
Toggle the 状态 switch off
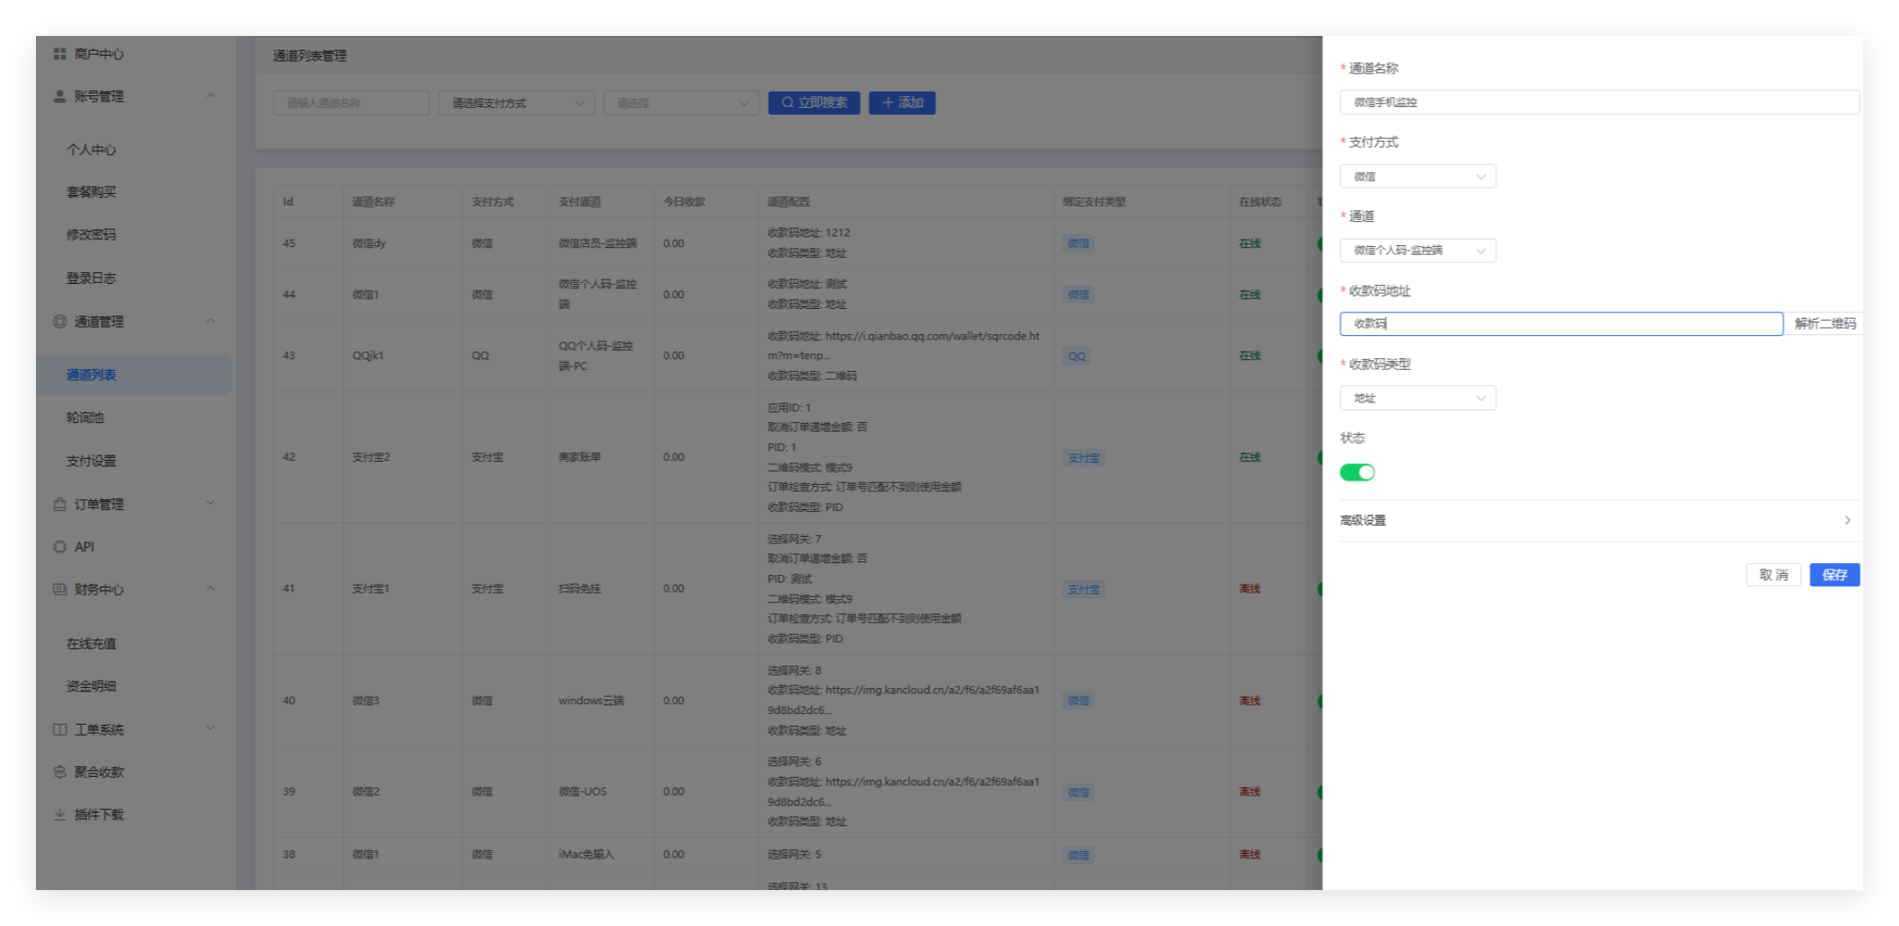coord(1356,472)
